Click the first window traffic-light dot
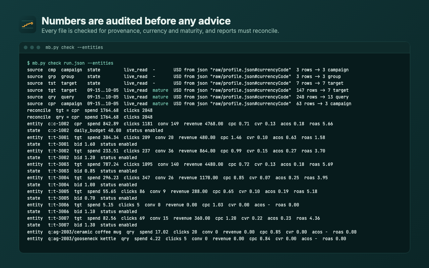429x268 pixels. (26, 48)
